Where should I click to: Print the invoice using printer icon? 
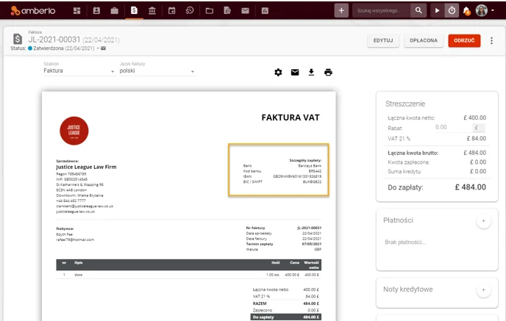pos(328,72)
